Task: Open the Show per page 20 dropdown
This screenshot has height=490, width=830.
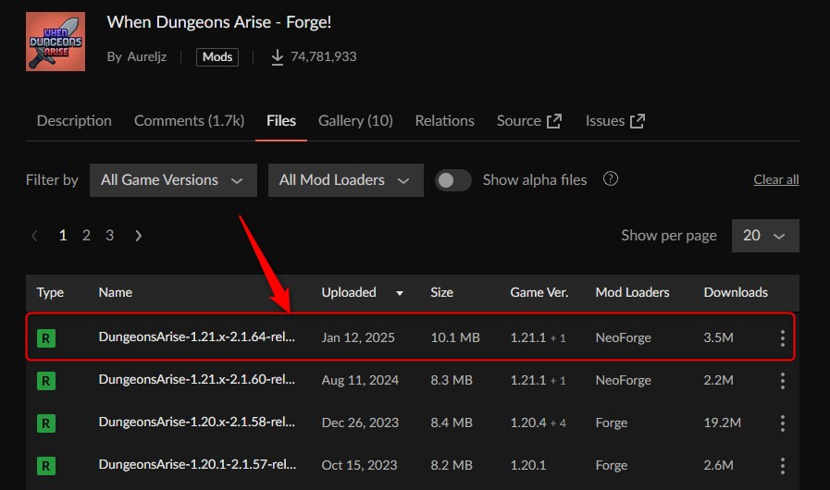Action: coord(765,236)
